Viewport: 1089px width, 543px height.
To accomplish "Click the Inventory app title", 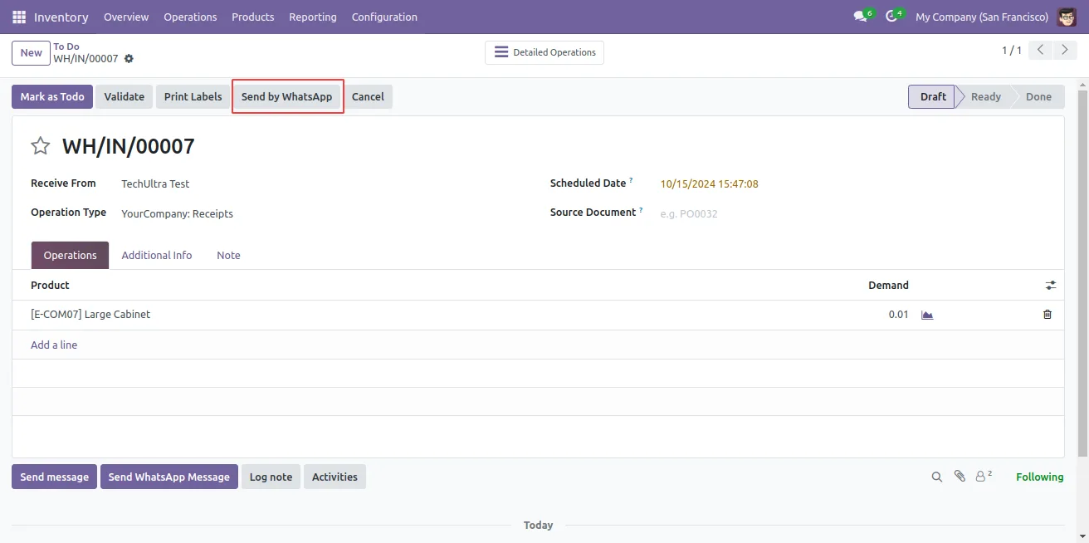I will click(61, 17).
